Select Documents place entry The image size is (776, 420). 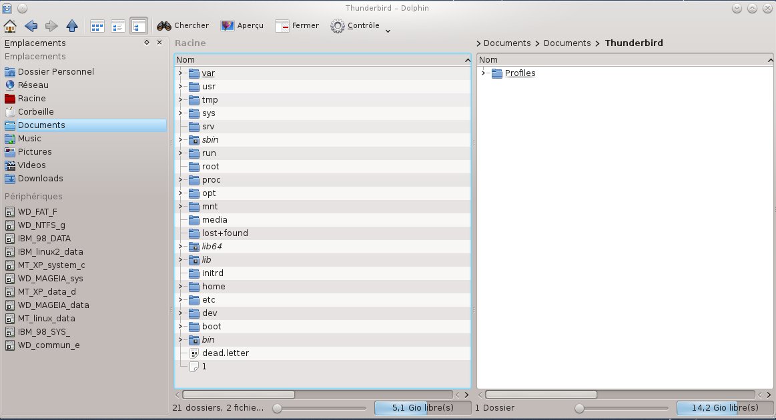coord(85,125)
